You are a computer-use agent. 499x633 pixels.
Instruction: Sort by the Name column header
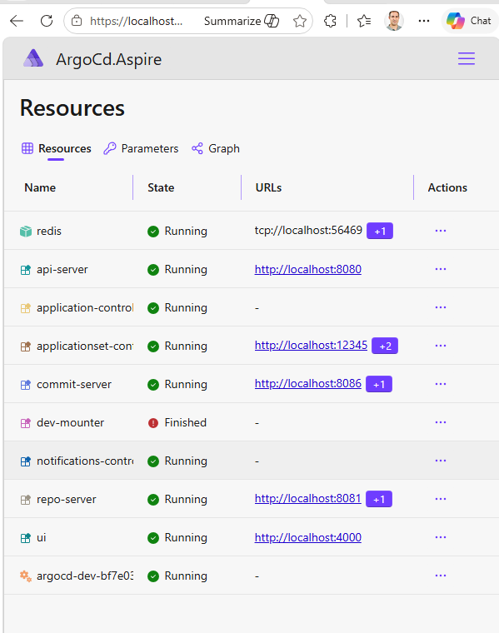coord(40,187)
